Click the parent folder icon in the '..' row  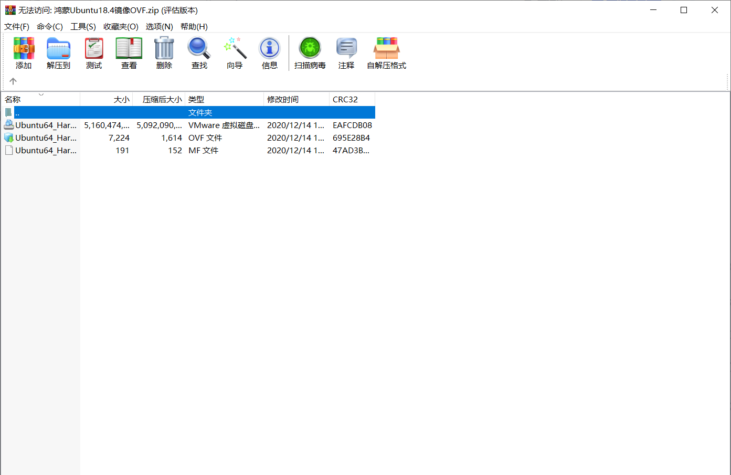[x=8, y=112]
